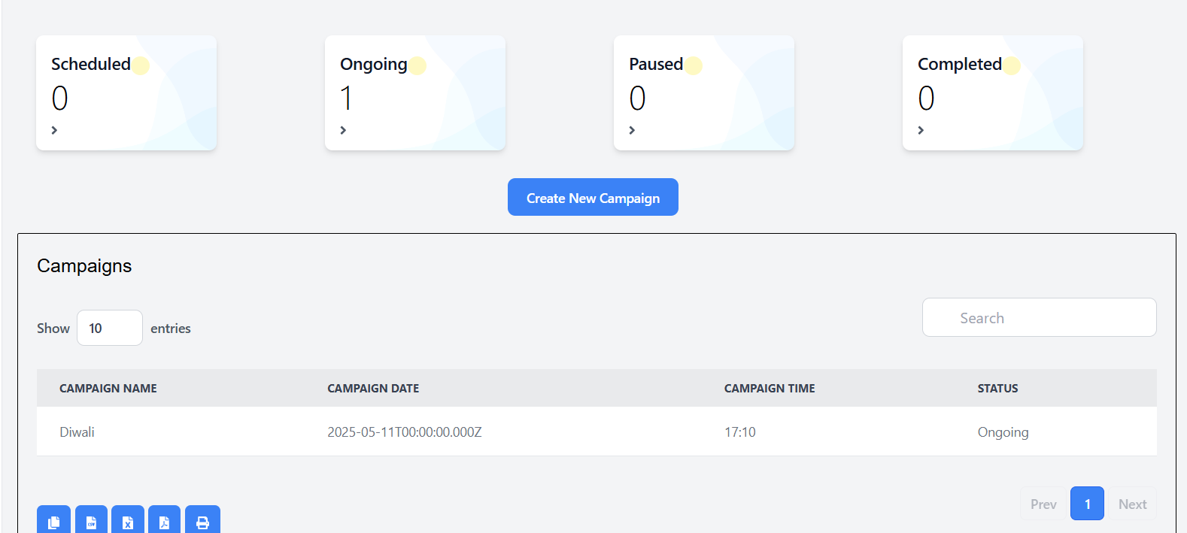
Task: Open Completed card chevron arrow
Action: coord(921,130)
